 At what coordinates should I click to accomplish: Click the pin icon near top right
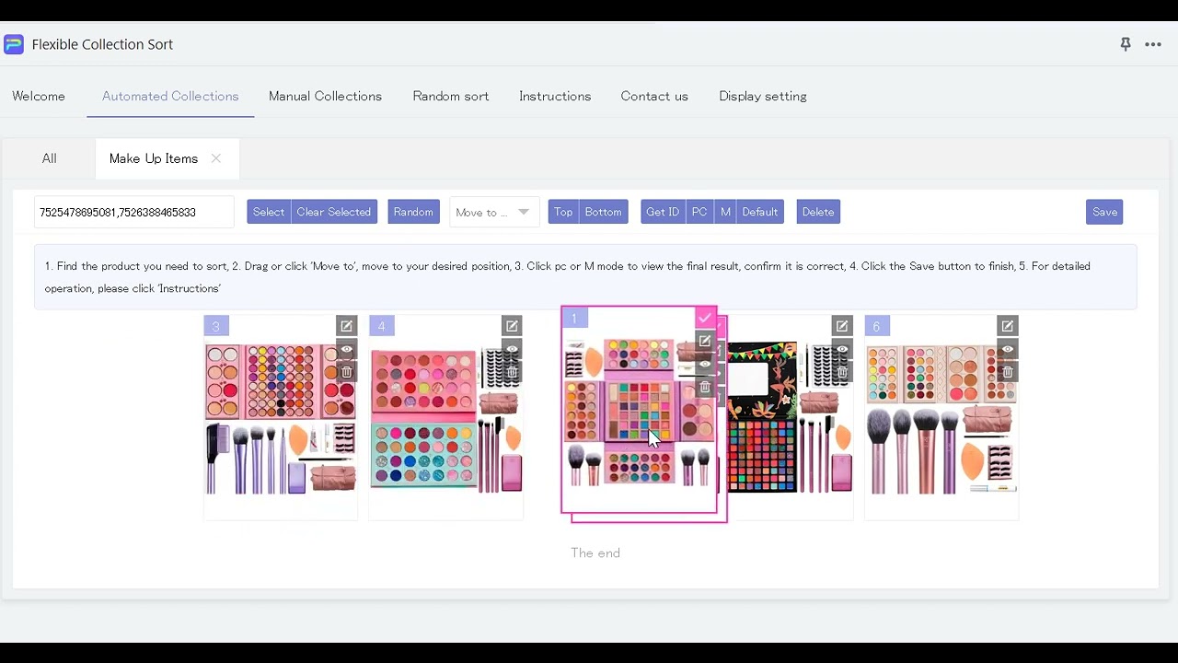point(1126,44)
